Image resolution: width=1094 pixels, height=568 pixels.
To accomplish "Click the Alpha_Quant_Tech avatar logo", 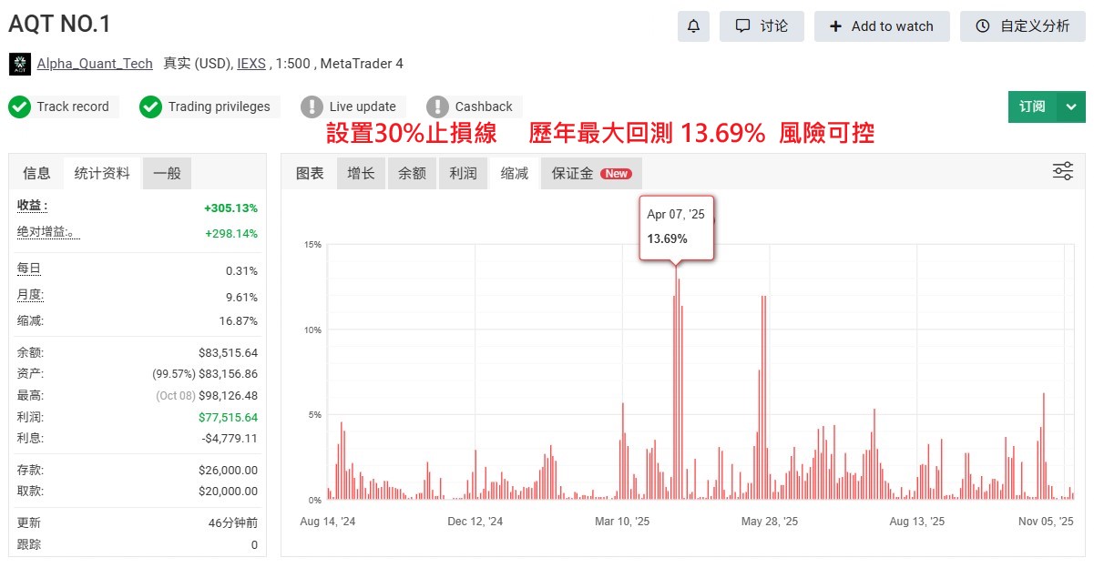I will (x=19, y=64).
